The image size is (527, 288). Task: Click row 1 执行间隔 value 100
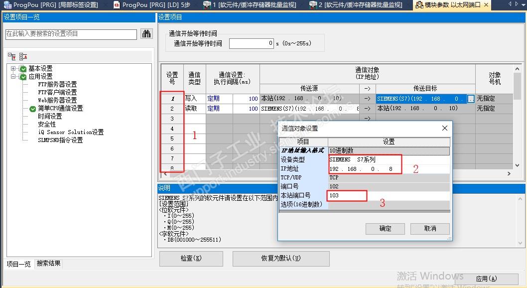[x=246, y=99]
